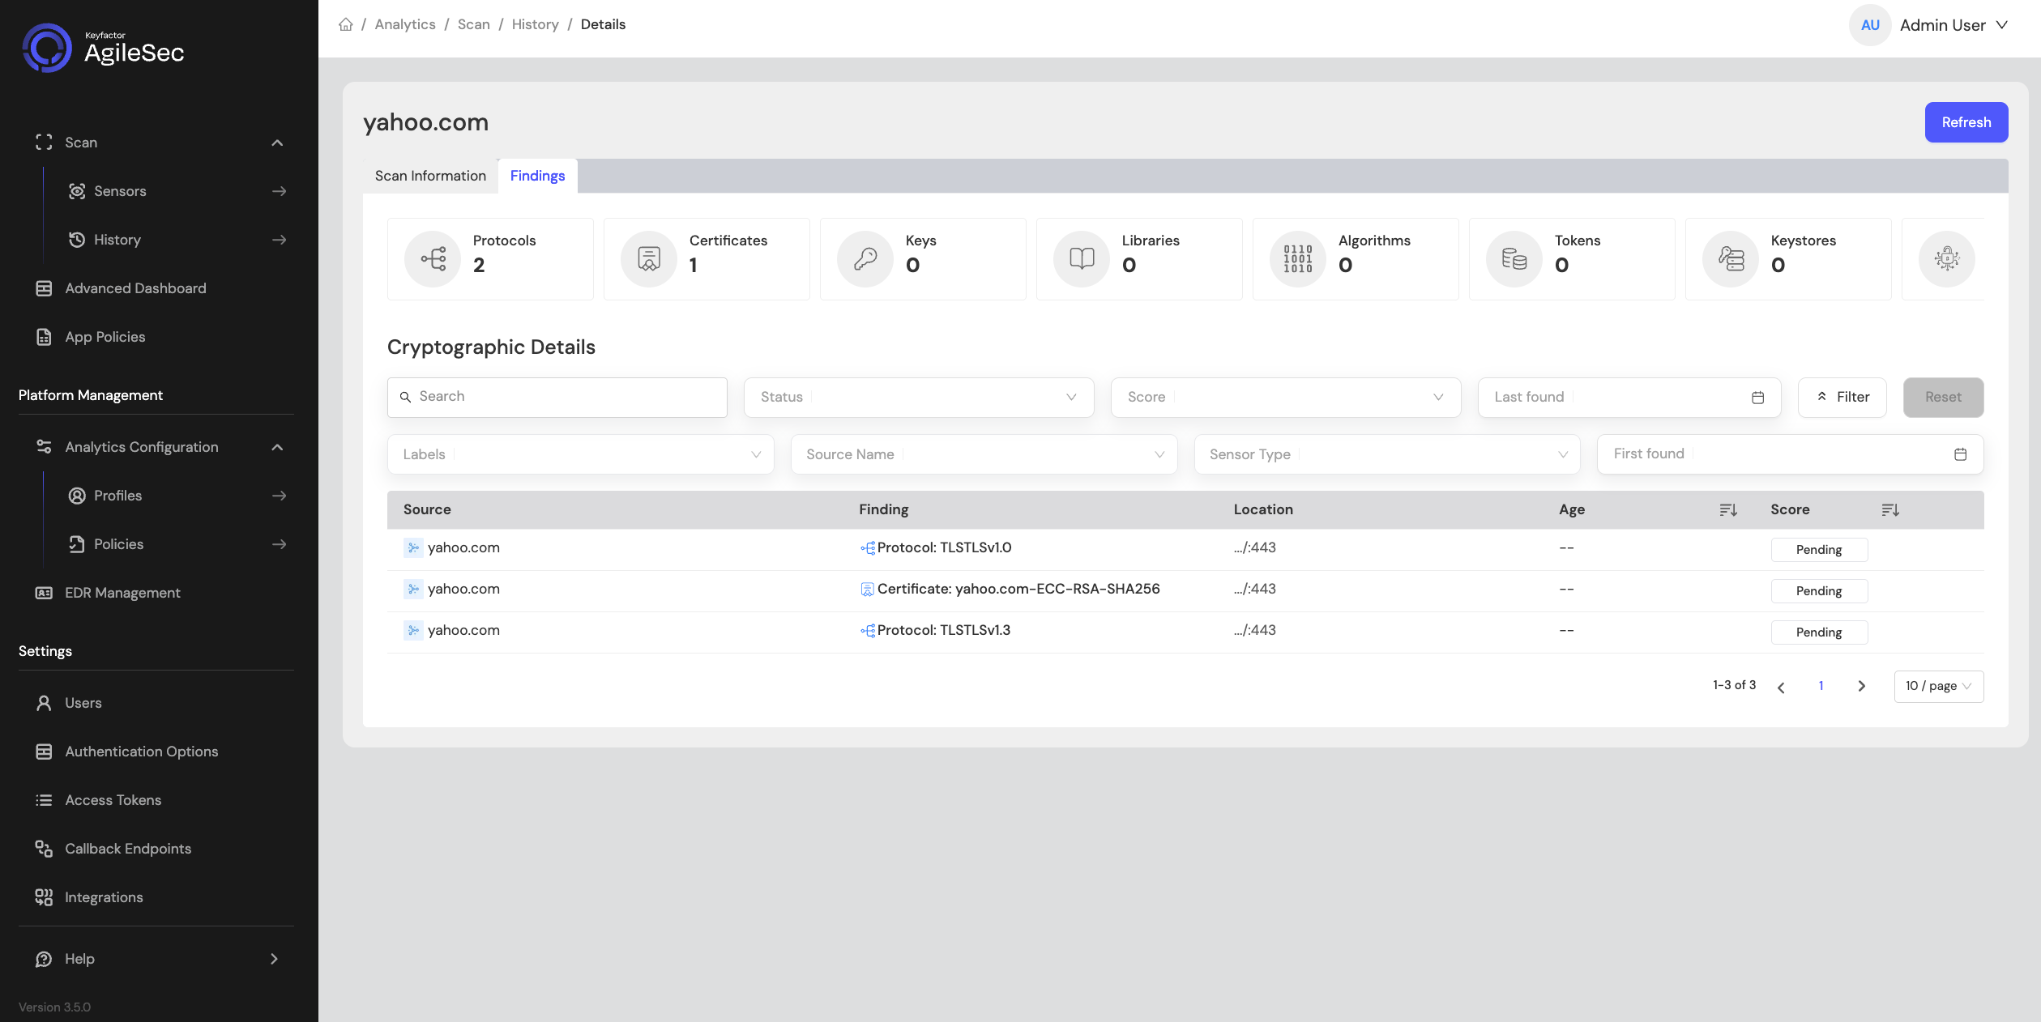The image size is (2041, 1022).
Task: Collapse the Scan sidebar section
Action: (277, 143)
